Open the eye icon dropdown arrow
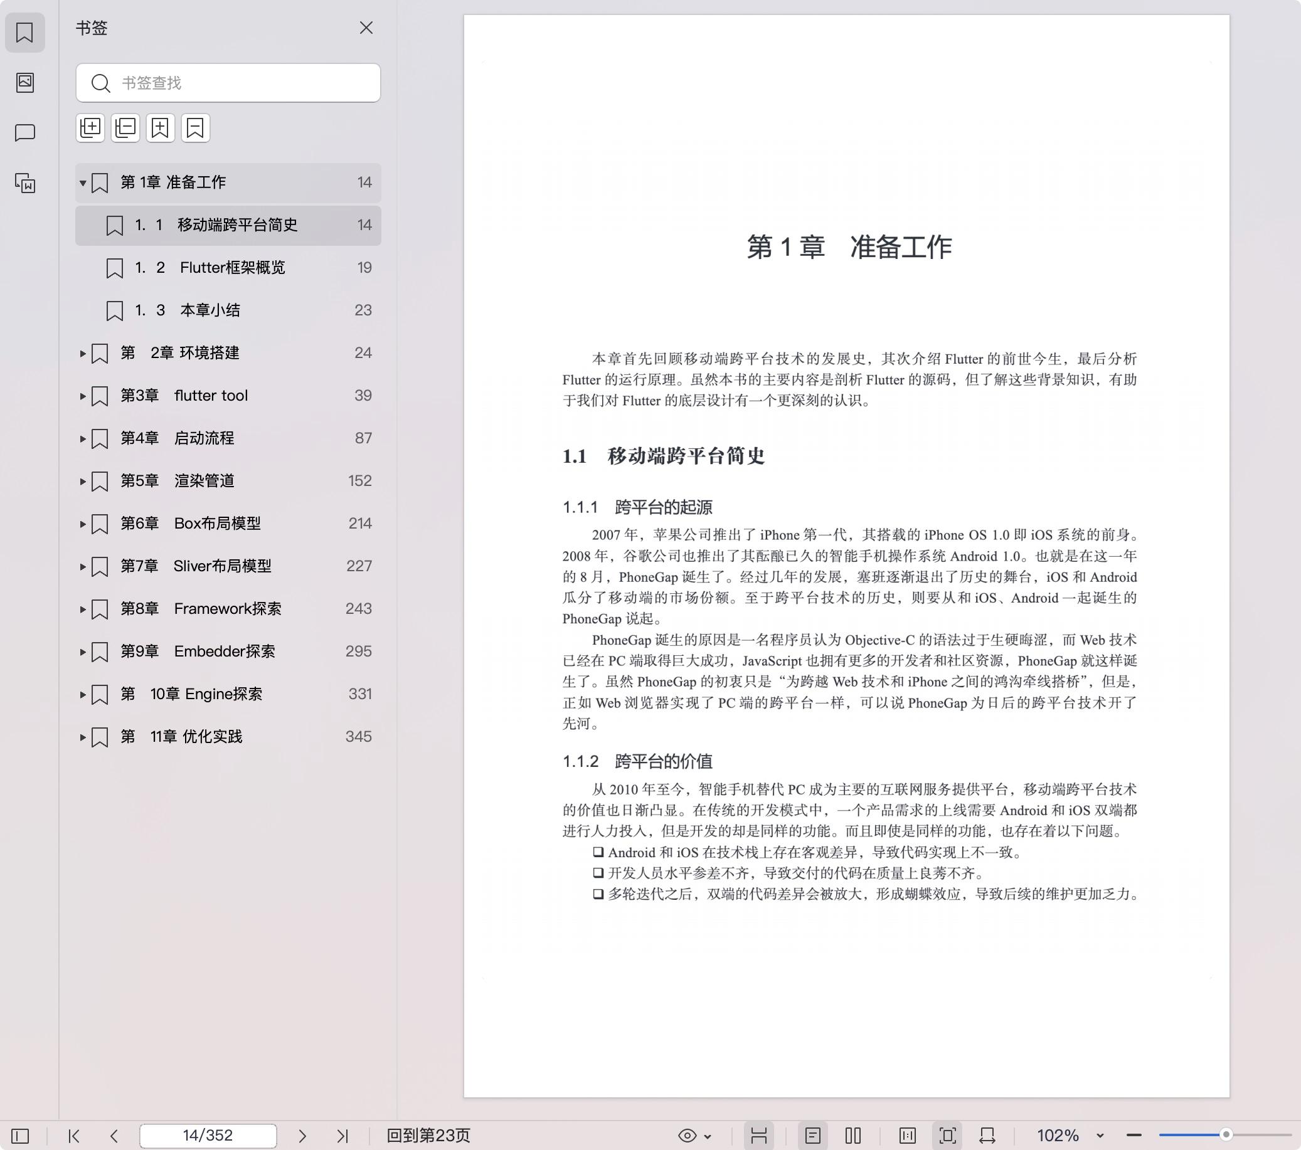The height and width of the screenshot is (1150, 1301). tap(708, 1137)
